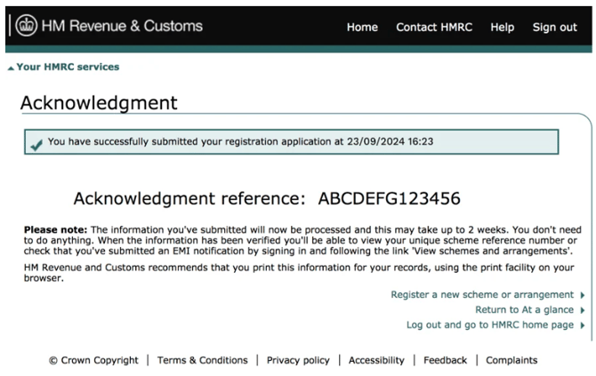
Task: View the Terms & Conditions page
Action: coord(202,360)
